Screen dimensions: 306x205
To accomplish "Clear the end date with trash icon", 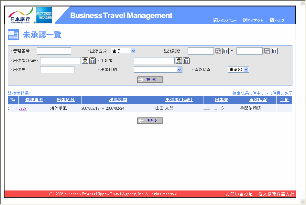I will pos(274,51).
